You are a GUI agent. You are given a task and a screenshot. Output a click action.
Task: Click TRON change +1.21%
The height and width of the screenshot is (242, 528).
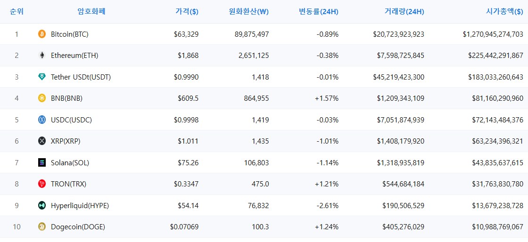(x=327, y=184)
